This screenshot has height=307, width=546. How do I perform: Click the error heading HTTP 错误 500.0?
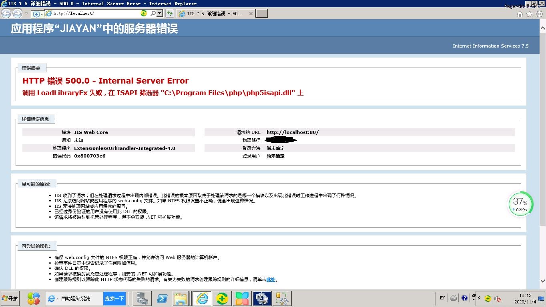pos(105,81)
